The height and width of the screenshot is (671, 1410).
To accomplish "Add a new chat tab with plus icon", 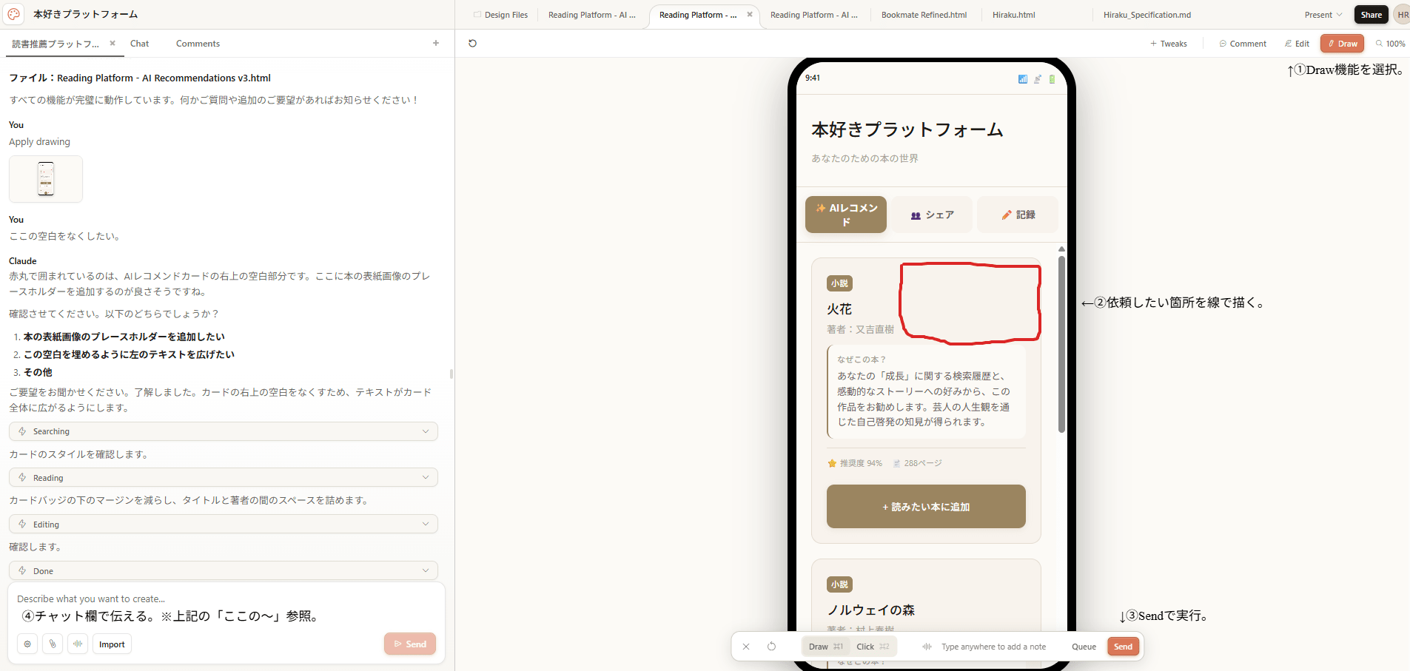I will pyautogui.click(x=436, y=44).
